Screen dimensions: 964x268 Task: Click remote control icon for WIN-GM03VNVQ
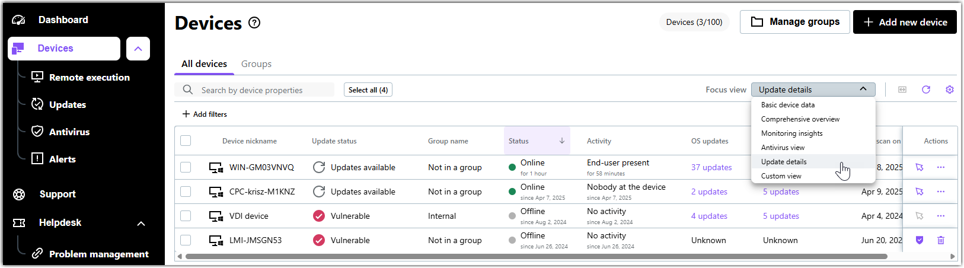[919, 167]
